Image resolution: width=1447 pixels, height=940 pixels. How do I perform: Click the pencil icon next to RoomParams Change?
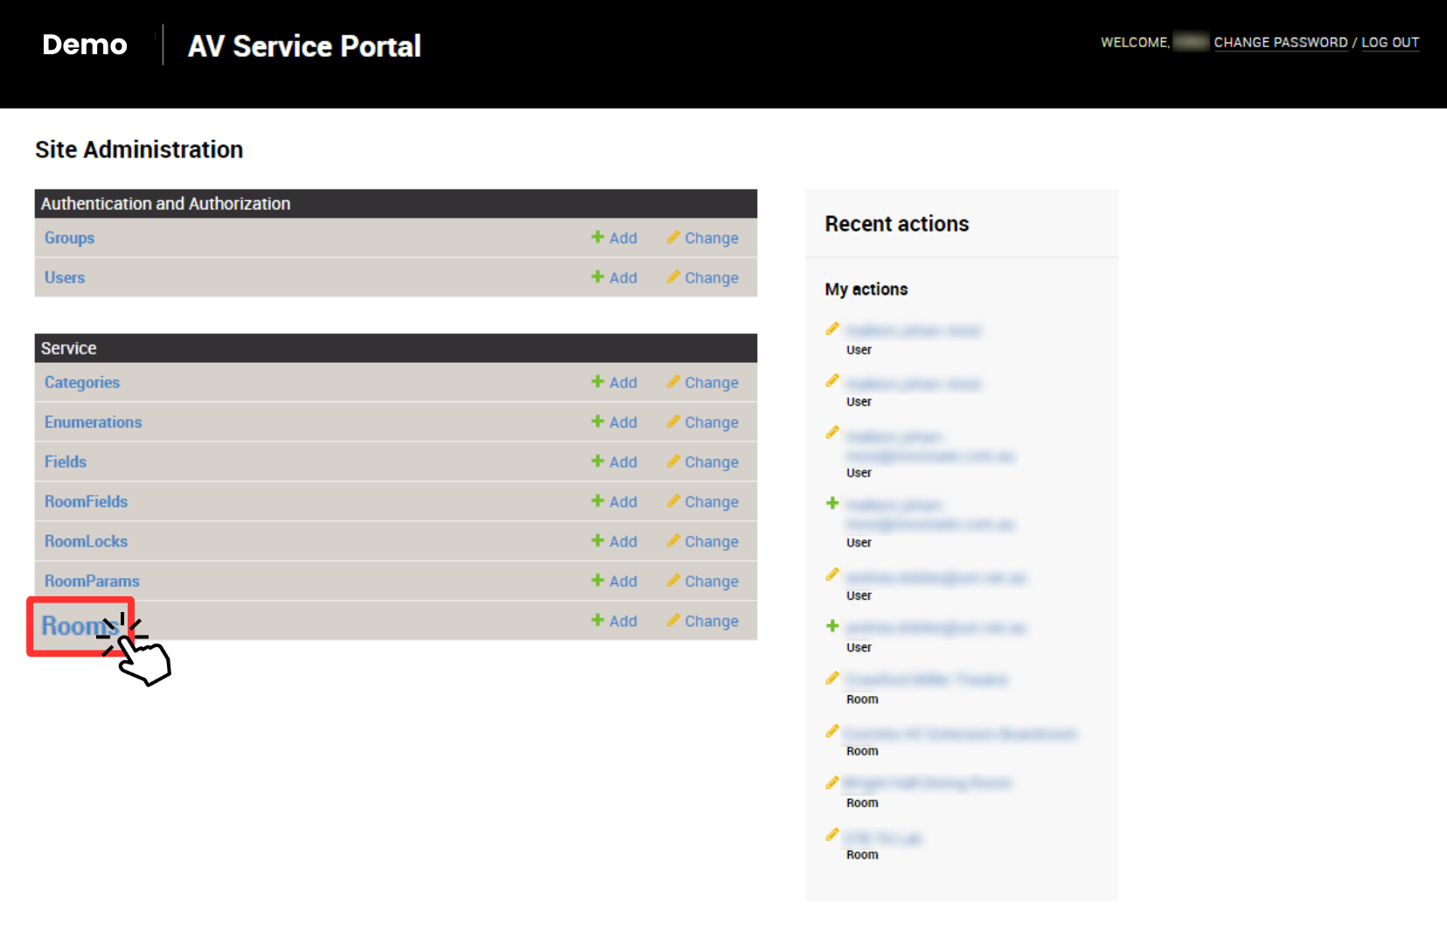pyautogui.click(x=673, y=581)
